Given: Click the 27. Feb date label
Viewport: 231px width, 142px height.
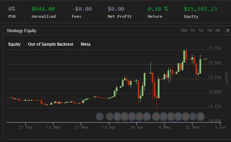Looking at the screenshot, I should 26,127.
